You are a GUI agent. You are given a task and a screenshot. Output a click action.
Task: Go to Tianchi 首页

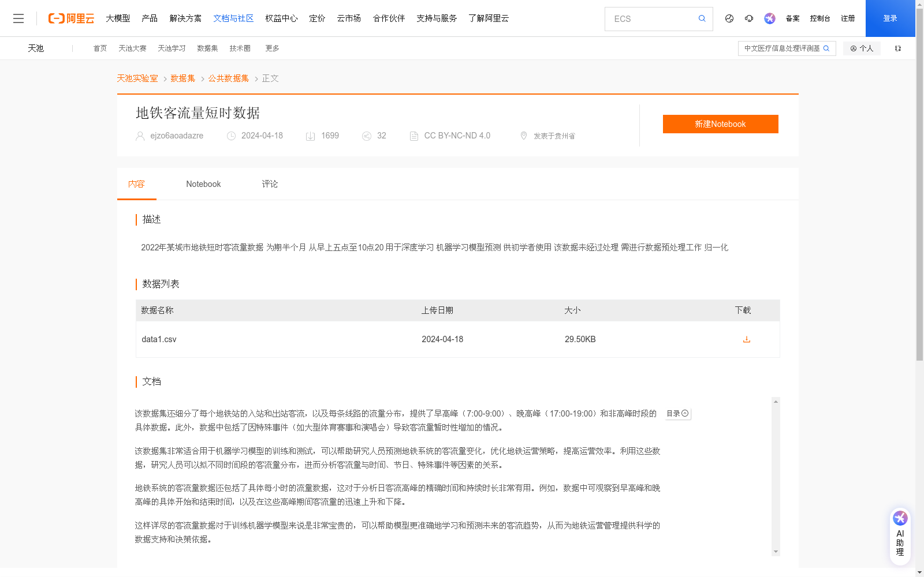[x=100, y=48]
